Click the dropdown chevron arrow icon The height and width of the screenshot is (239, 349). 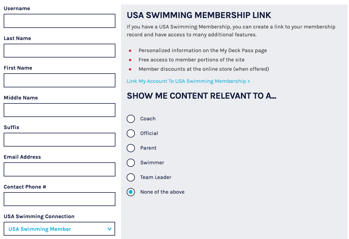pyautogui.click(x=109, y=229)
